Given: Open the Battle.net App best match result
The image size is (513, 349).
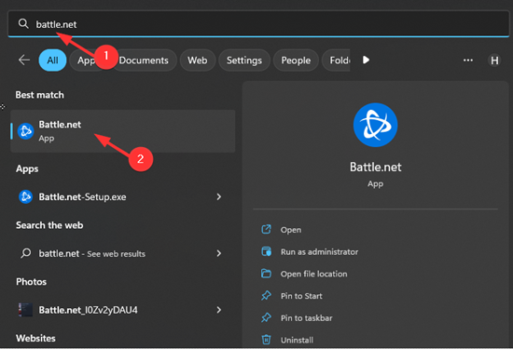Looking at the screenshot, I should pyautogui.click(x=123, y=131).
